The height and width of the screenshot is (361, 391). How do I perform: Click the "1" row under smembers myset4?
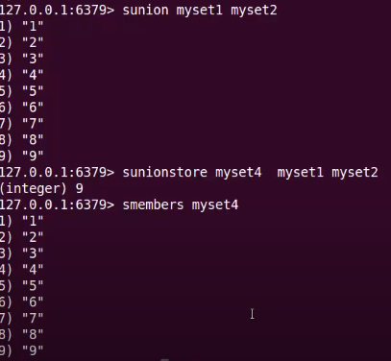21,221
